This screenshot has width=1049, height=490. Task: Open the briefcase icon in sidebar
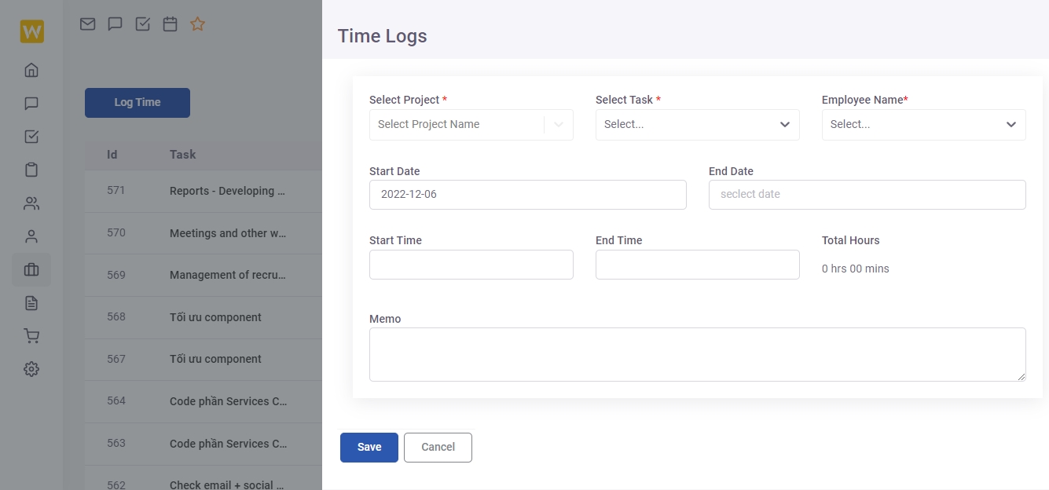(x=31, y=270)
